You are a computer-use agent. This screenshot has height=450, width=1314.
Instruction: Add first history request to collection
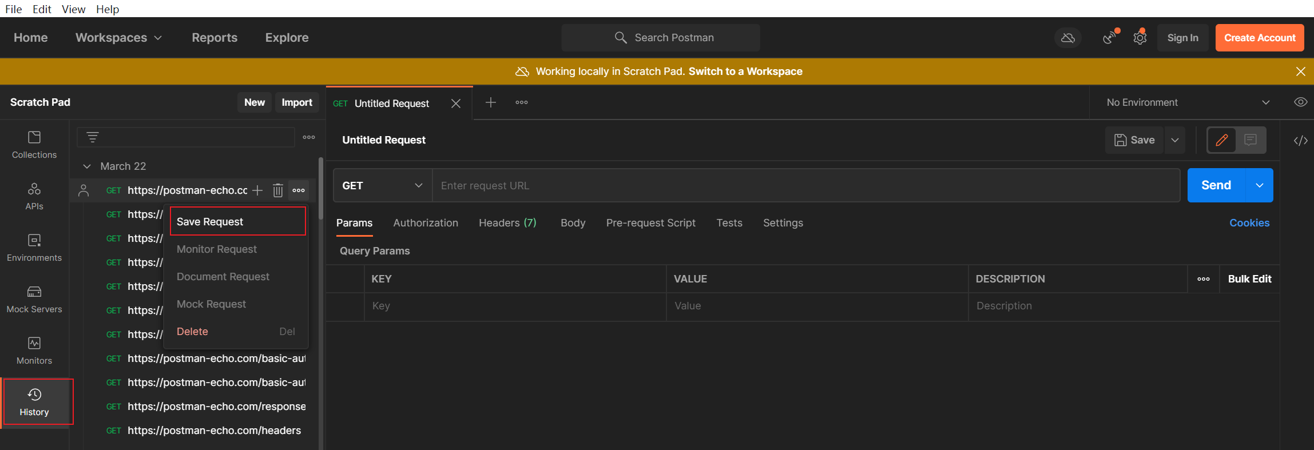pyautogui.click(x=257, y=190)
